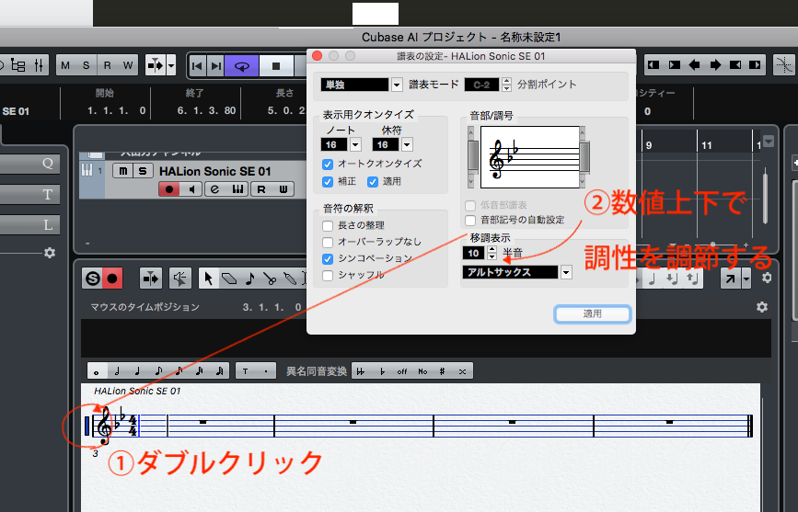This screenshot has height=512, width=798.
Task: Click global Write W automation button
Action: click(128, 65)
